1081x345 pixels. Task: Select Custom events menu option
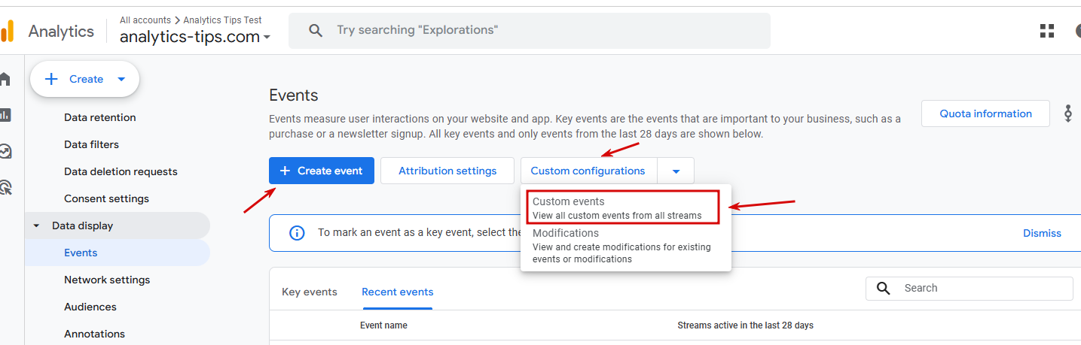pyautogui.click(x=619, y=208)
